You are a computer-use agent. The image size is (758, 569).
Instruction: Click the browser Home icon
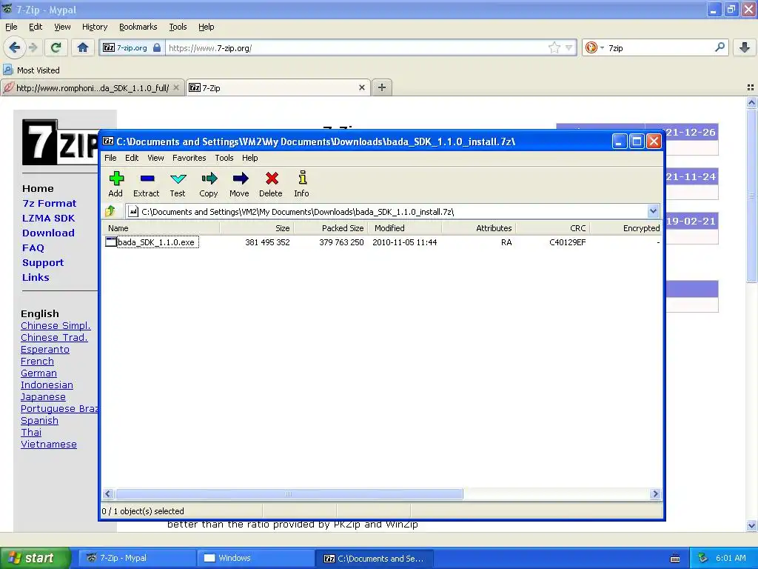(83, 47)
